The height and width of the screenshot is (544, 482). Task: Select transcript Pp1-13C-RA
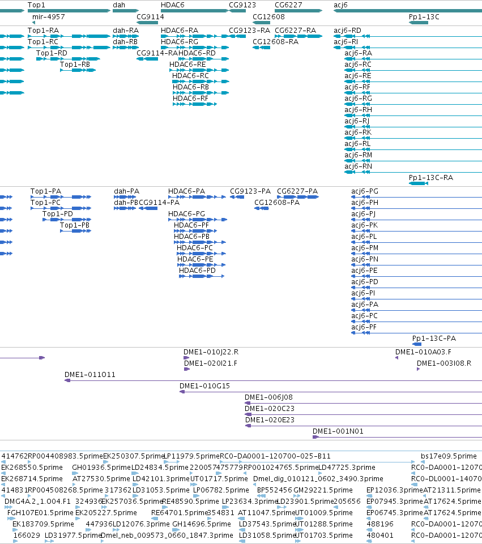431,177
